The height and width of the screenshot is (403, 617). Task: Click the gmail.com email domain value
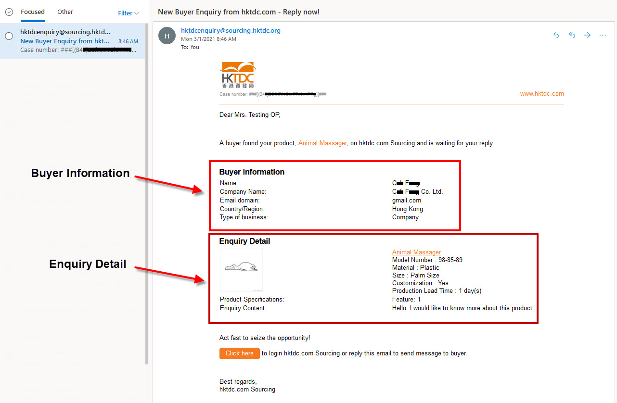(407, 201)
